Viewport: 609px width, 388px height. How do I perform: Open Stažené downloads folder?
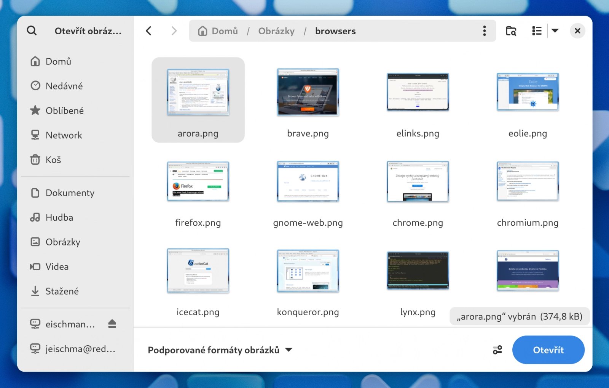pos(75,291)
